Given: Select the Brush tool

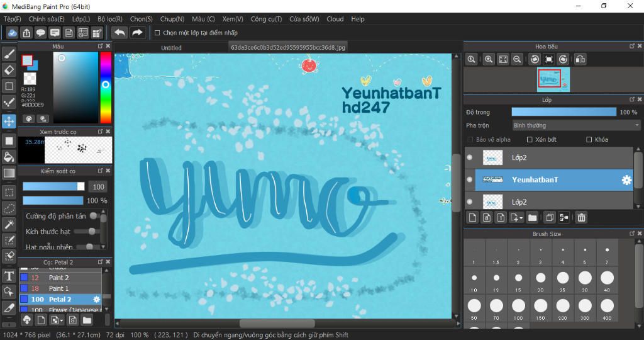Looking at the screenshot, I should point(9,54).
